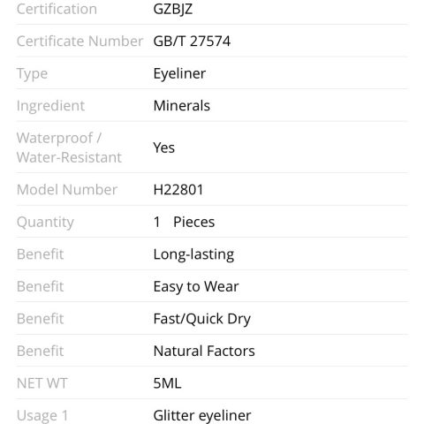This screenshot has height=424, width=424.
Task: Click the Natural Factors benefit text
Action: coord(204,351)
